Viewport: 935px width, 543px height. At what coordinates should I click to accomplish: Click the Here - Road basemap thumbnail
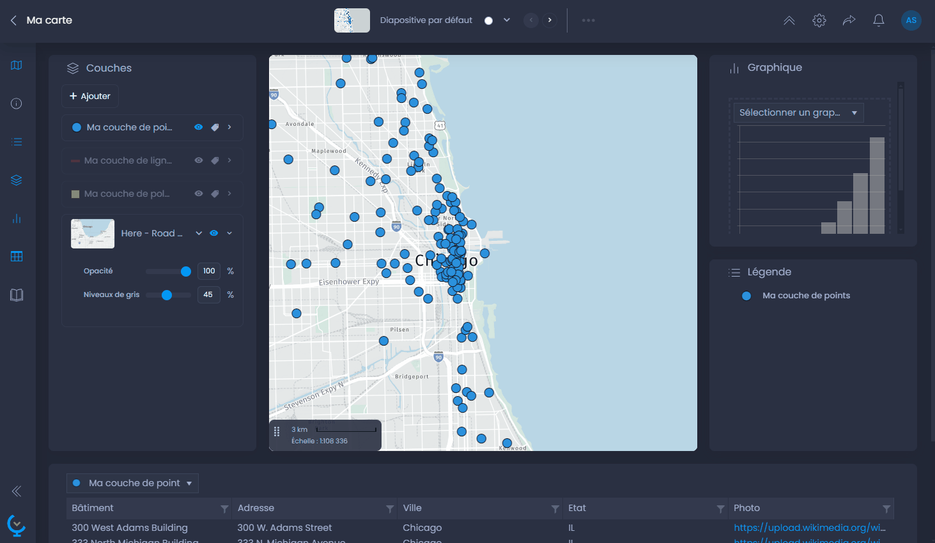coord(93,234)
